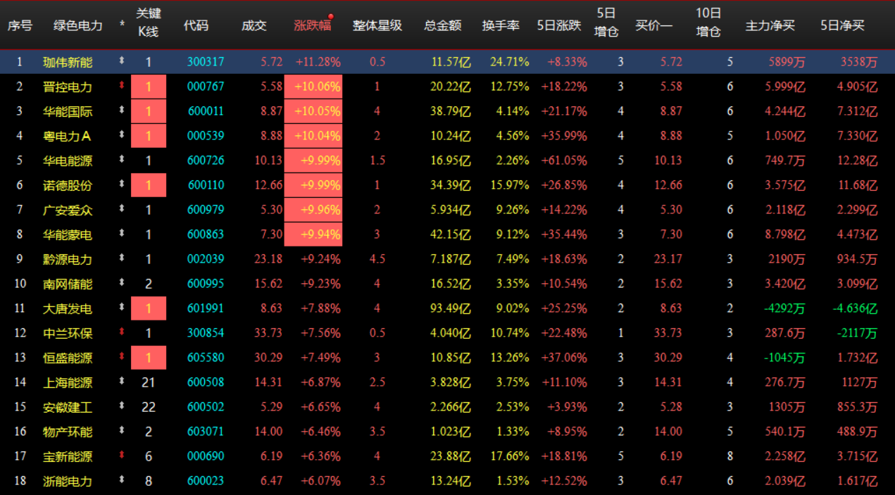Click the marker icon beside 黔源电力

[122, 259]
